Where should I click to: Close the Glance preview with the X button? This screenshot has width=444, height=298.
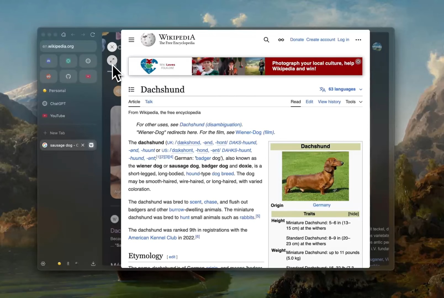pyautogui.click(x=112, y=47)
